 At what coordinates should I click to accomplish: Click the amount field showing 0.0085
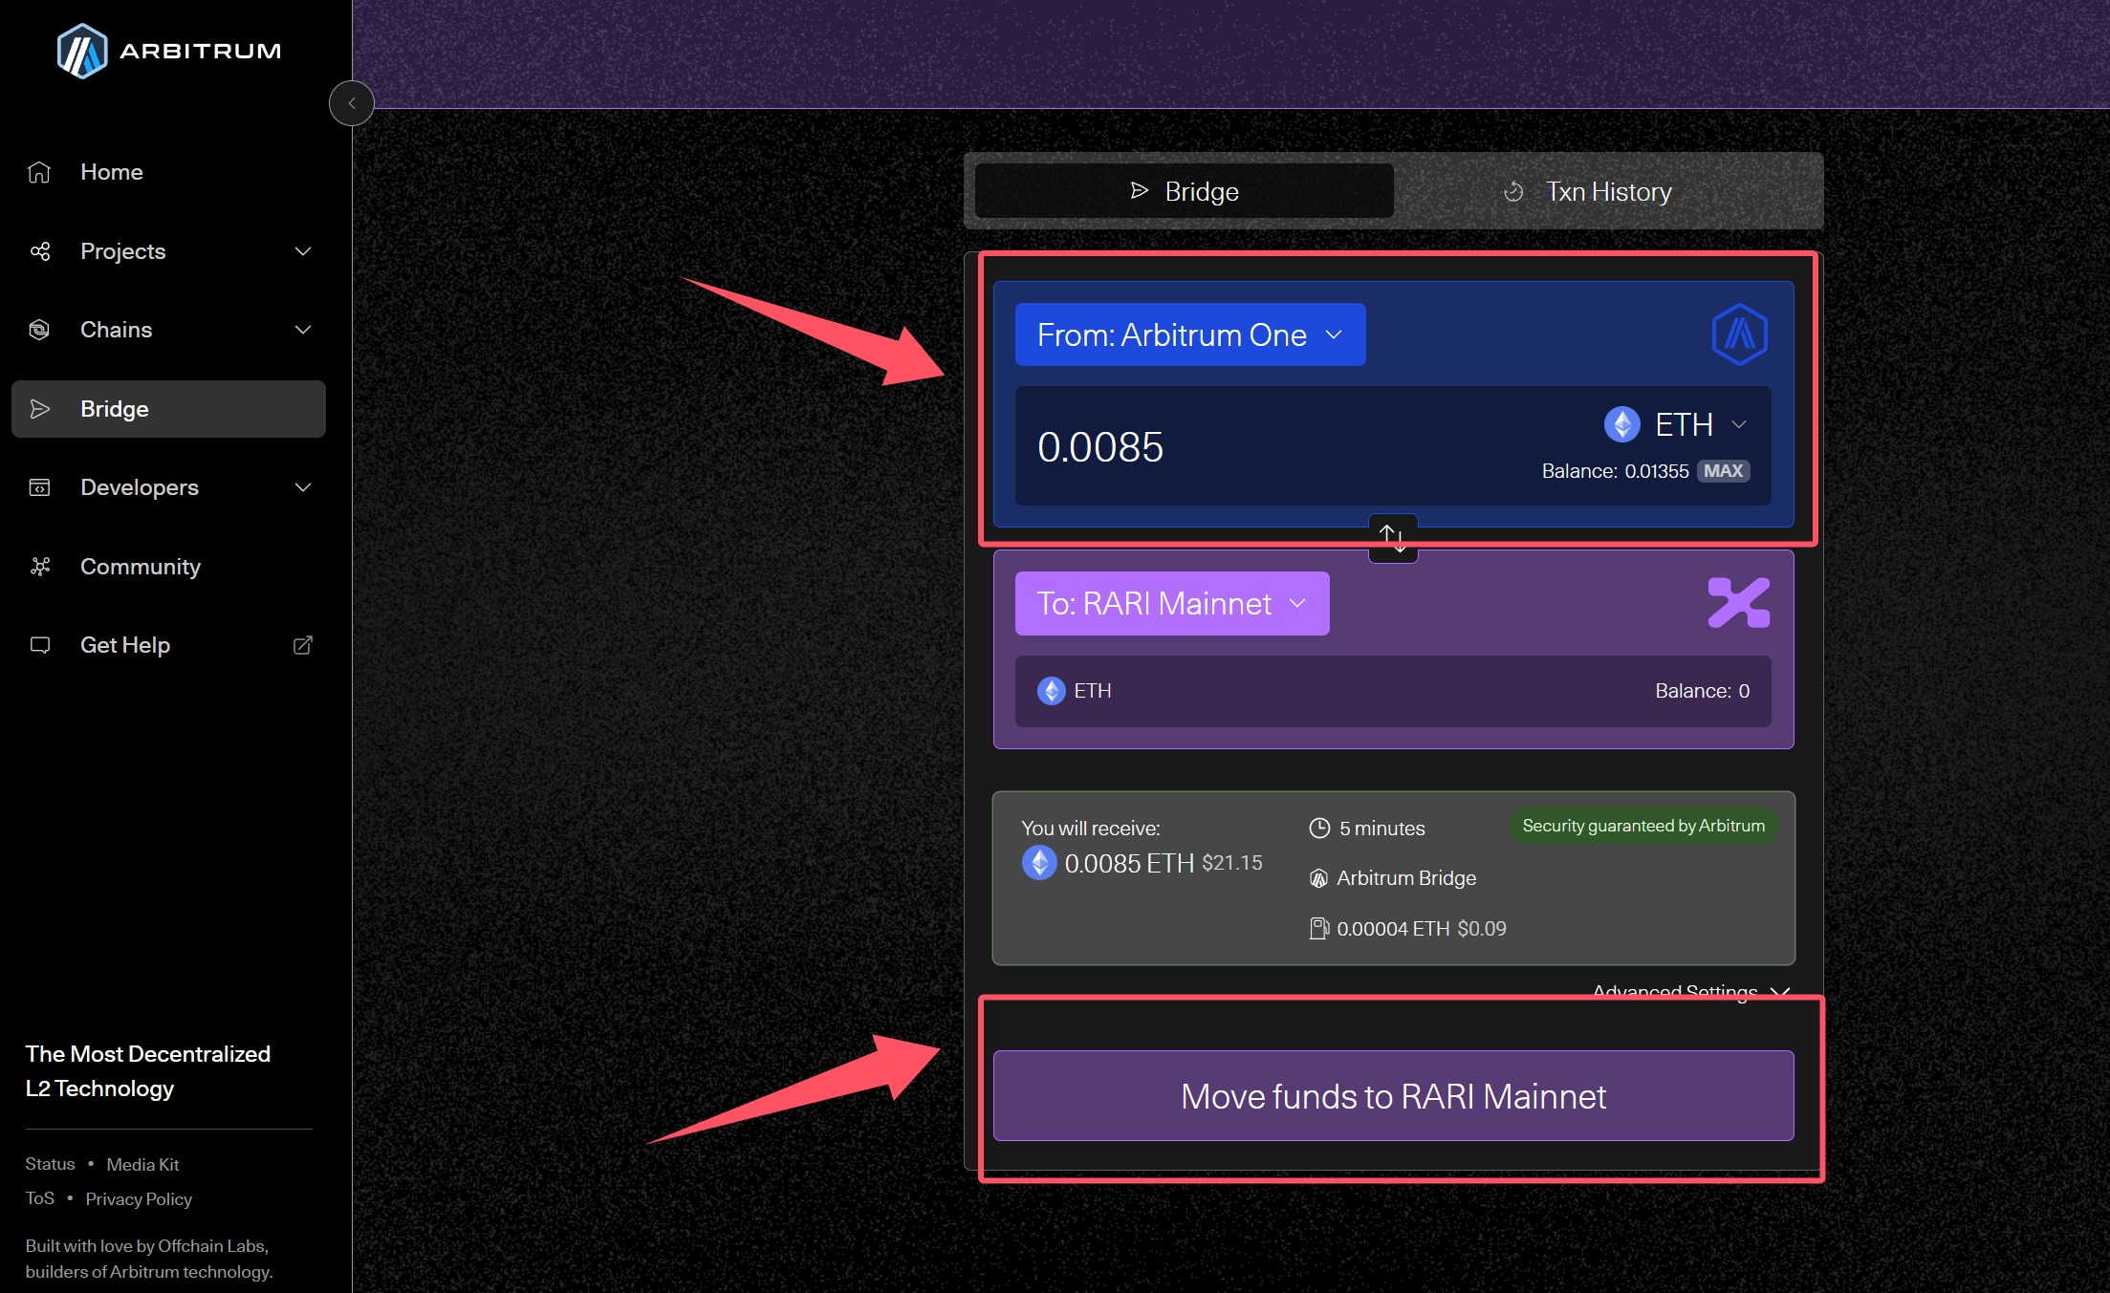1100,447
